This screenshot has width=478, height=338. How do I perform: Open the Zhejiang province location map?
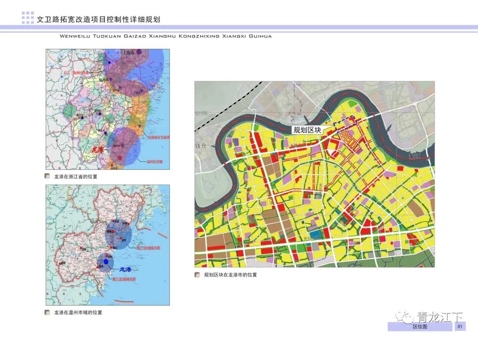click(x=108, y=109)
